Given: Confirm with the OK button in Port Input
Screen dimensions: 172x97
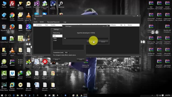Looking at the screenshot, I should pyautogui.click(x=92, y=42).
